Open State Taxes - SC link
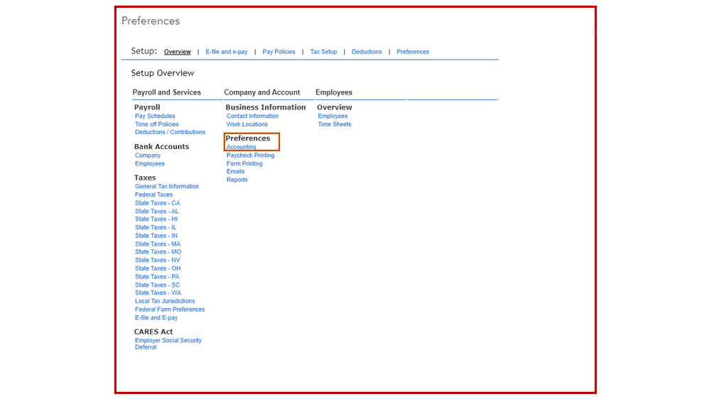The image size is (710, 399). tap(157, 285)
